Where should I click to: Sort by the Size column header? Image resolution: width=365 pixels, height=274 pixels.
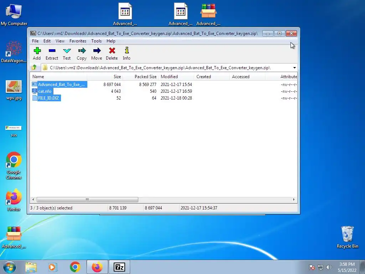[105, 77]
